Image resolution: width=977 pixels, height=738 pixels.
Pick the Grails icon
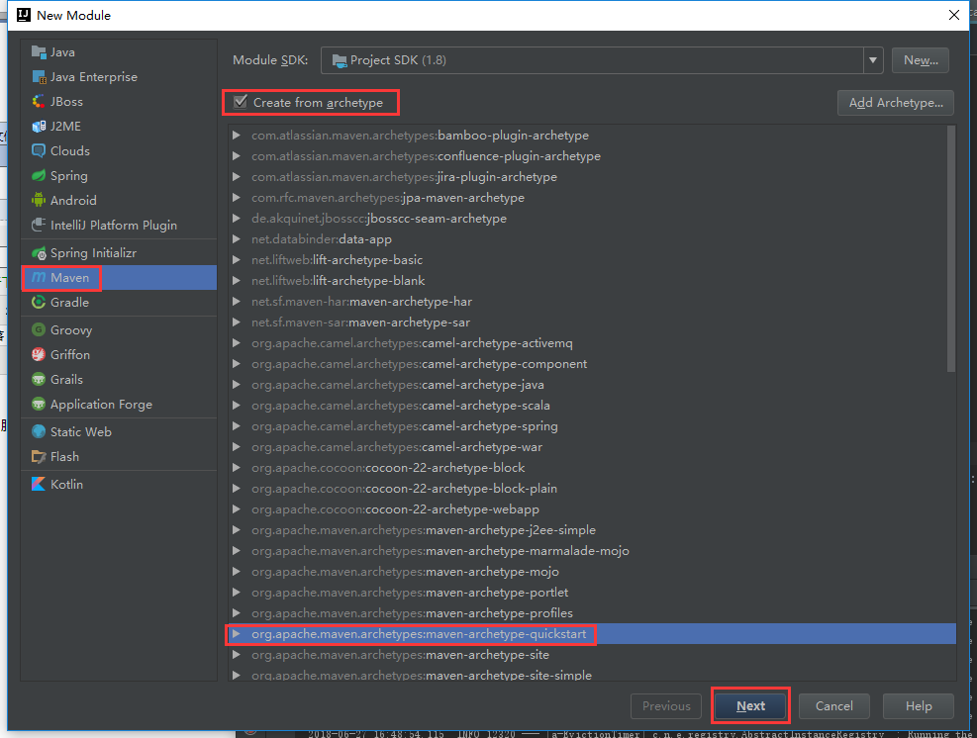(39, 379)
